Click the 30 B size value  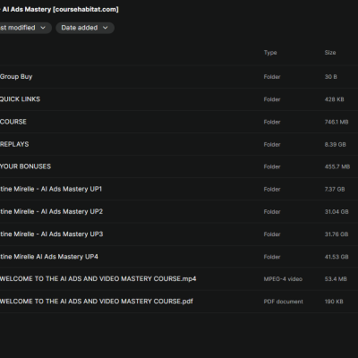(331, 77)
